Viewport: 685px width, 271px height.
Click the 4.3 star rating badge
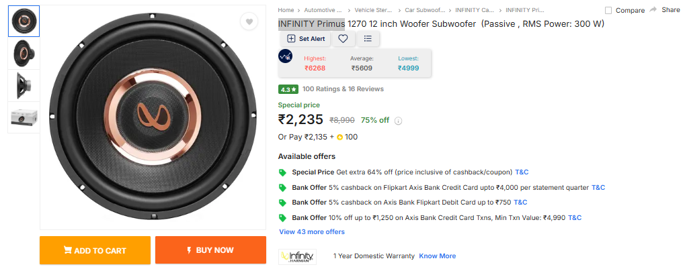[288, 89]
